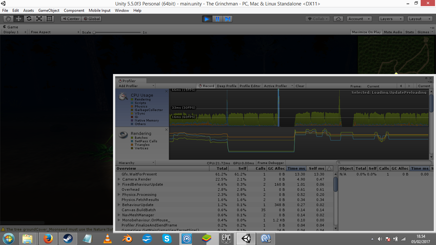Open the Cloud services icon
The height and width of the screenshot is (245, 436).
338,19
